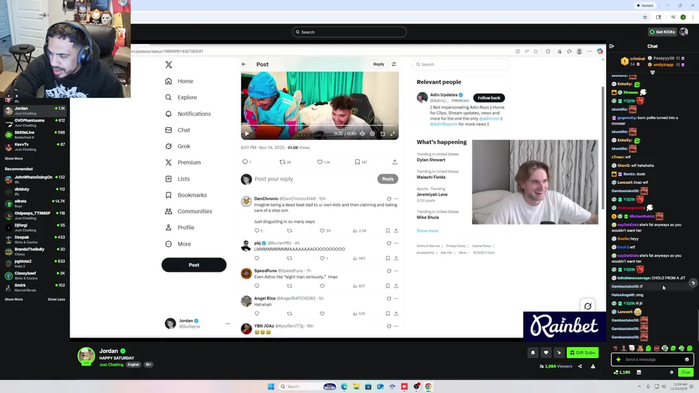Open the Dylan Stewart trending topic

coord(431,160)
